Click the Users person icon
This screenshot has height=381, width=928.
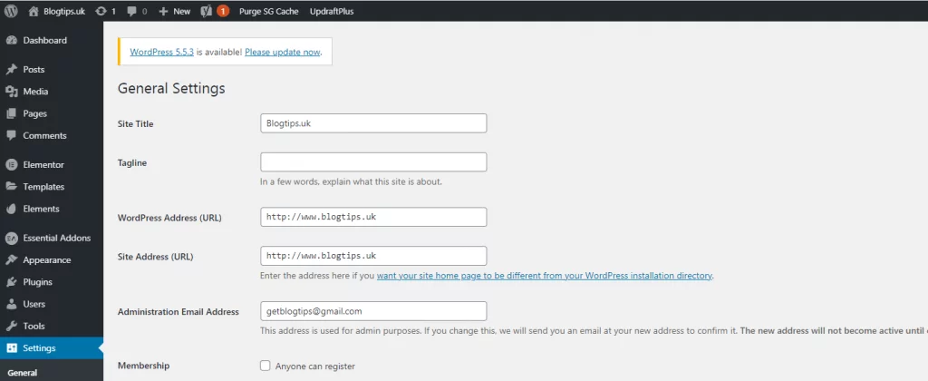click(x=11, y=304)
